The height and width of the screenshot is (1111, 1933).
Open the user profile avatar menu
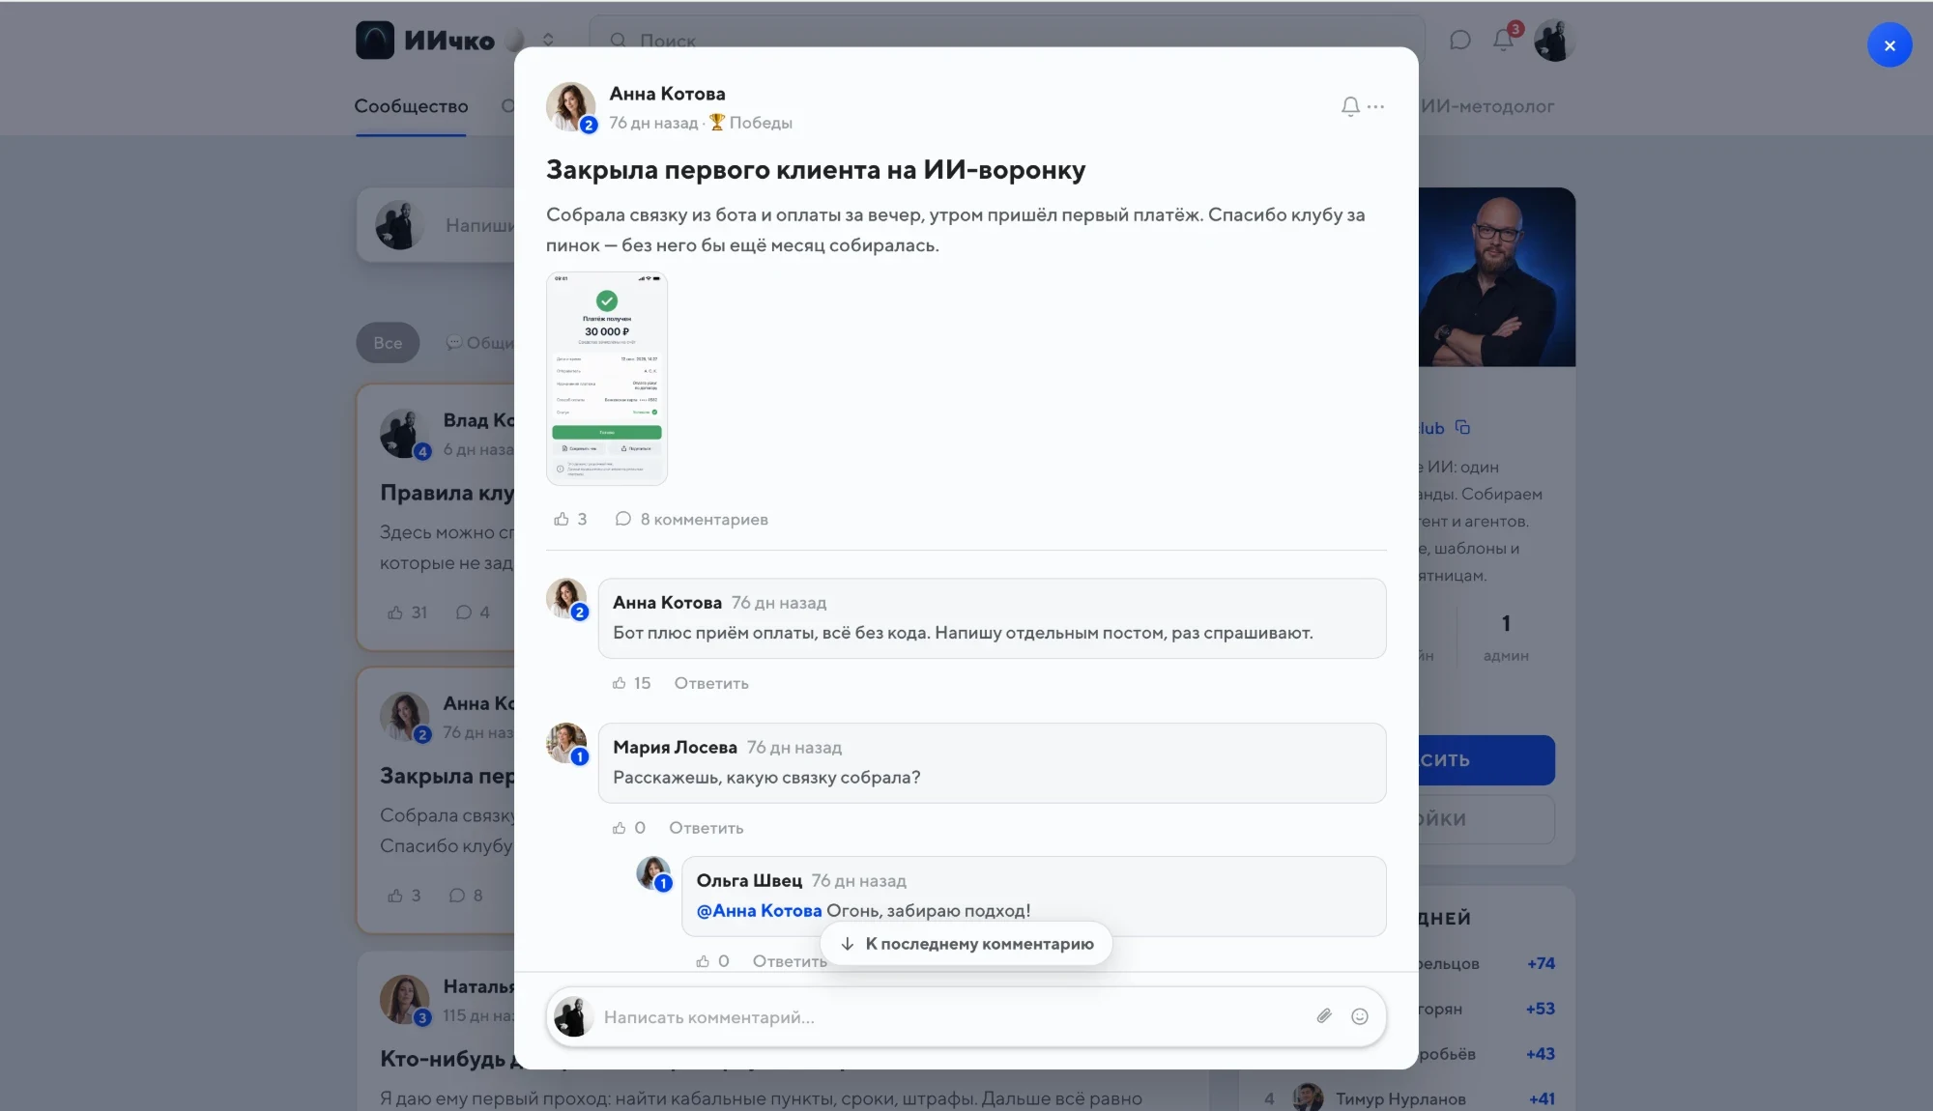1554,41
